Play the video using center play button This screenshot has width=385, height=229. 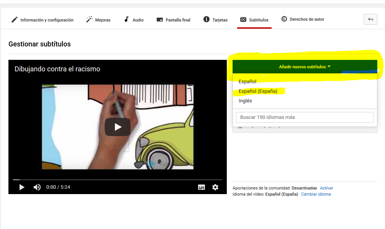point(118,127)
